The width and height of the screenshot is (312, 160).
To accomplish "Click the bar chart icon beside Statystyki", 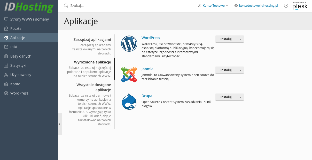I will [x=6, y=65].
